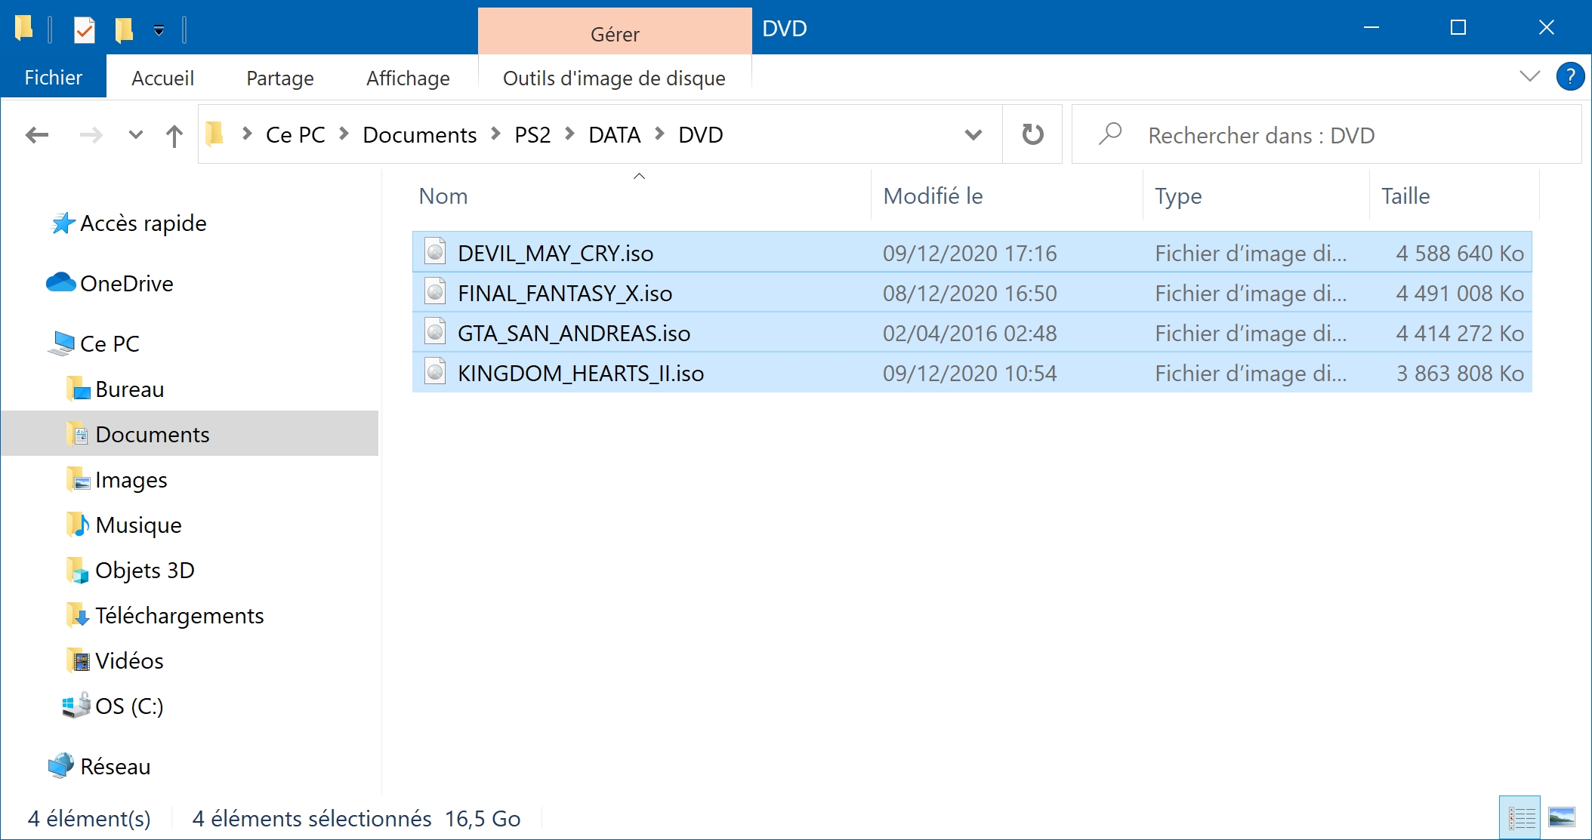Open the Images folder in sidebar
This screenshot has height=840, width=1592.
[x=131, y=479]
